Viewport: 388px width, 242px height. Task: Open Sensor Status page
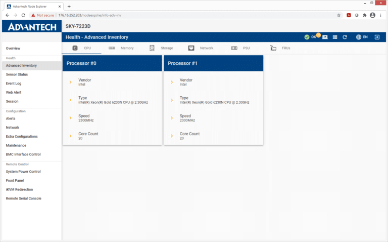pos(17,74)
